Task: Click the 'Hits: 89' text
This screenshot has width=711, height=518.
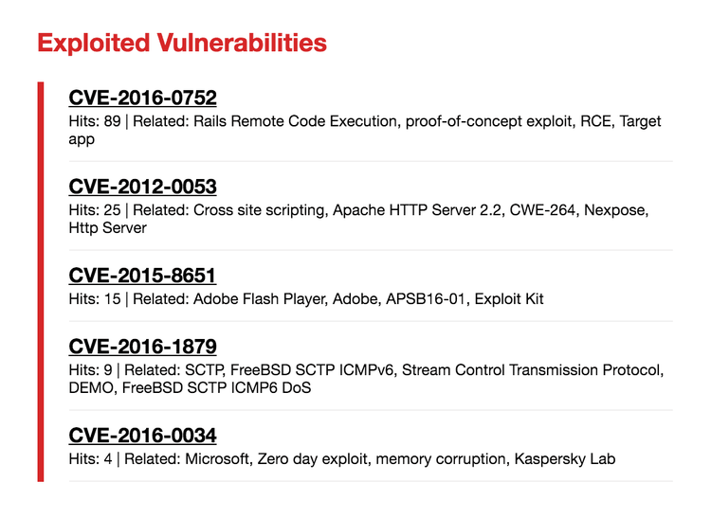Action: click(96, 122)
